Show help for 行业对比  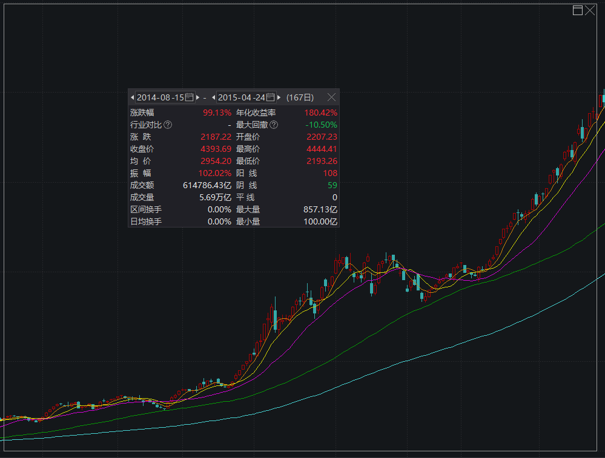click(x=168, y=125)
